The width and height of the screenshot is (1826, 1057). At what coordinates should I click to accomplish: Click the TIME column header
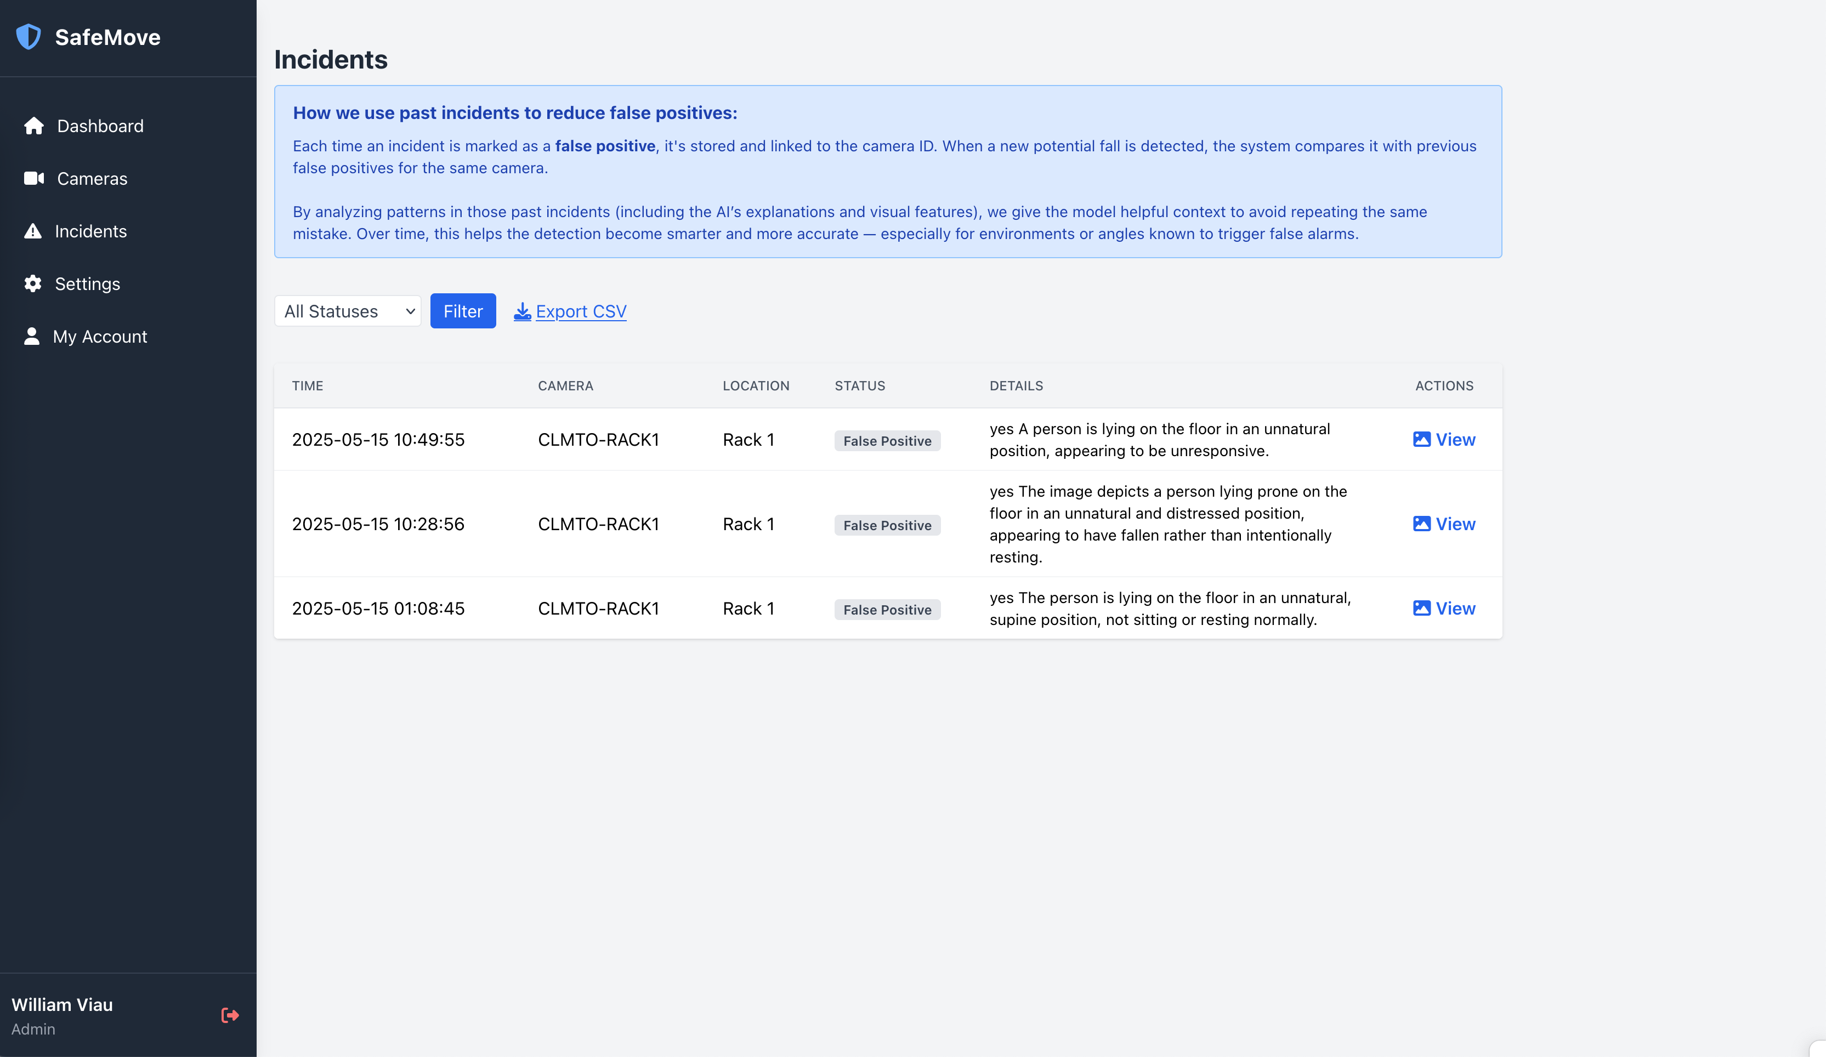(x=307, y=385)
